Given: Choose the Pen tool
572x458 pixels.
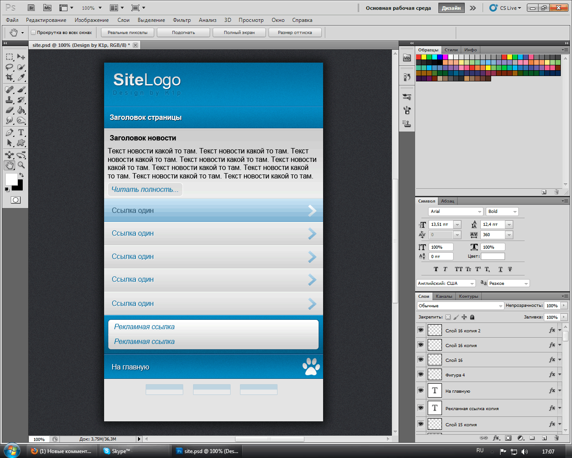Looking at the screenshot, I should click(x=9, y=132).
